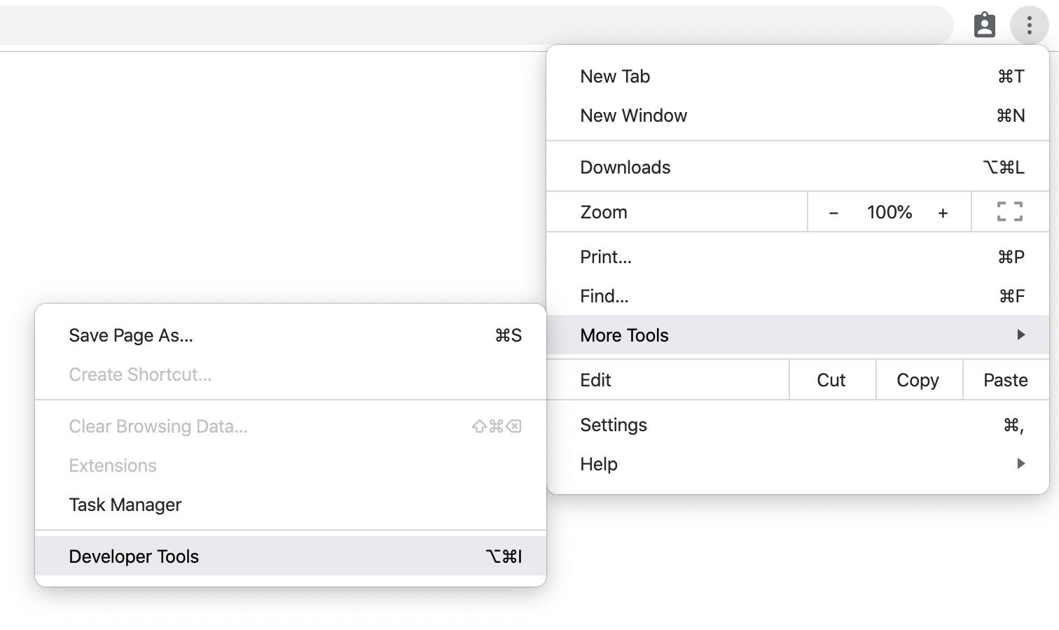The height and width of the screenshot is (630, 1059).
Task: Click the address bar field
Action: tap(476, 26)
